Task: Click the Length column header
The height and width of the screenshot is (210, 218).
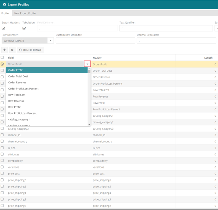Action: coord(197,58)
